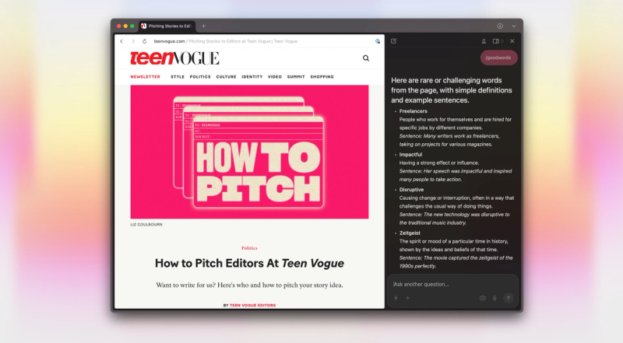Start voice input with microphone icon

point(495,298)
